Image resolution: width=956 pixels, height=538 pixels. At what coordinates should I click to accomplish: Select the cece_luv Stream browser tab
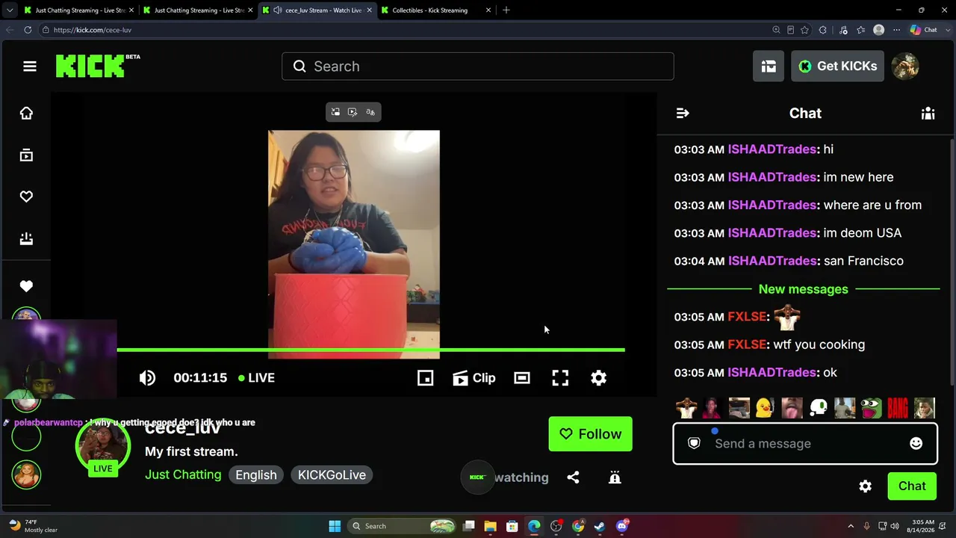[317, 10]
